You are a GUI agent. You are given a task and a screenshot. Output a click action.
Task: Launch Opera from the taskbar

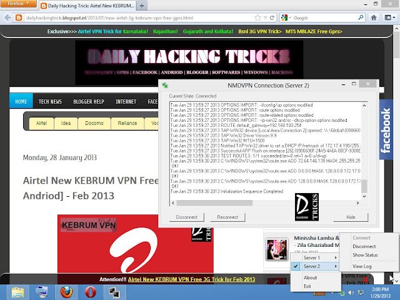click(90, 292)
